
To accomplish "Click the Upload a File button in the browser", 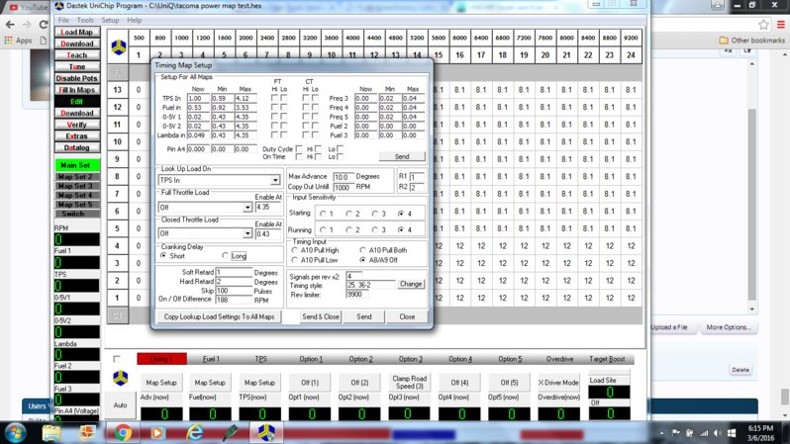I will [669, 327].
